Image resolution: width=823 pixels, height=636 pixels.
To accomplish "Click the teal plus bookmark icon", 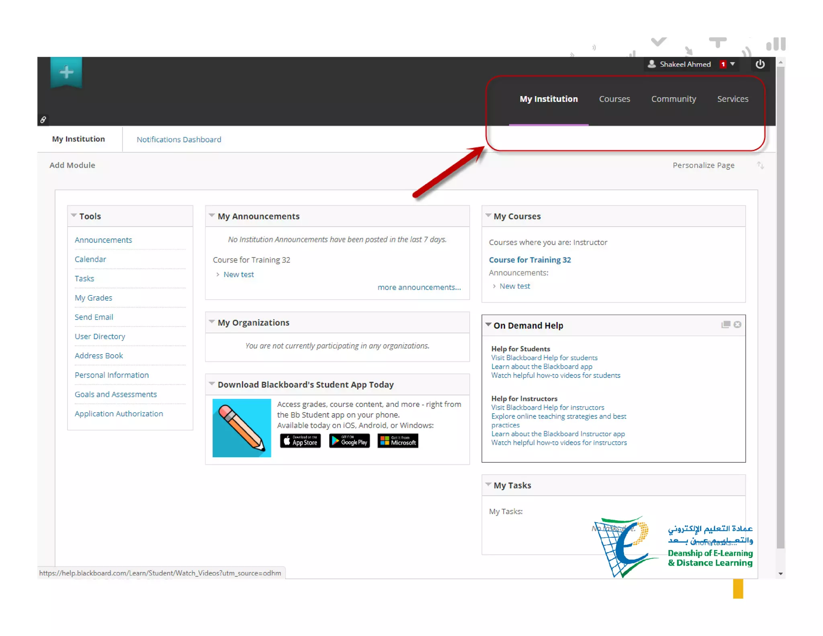I will point(66,72).
